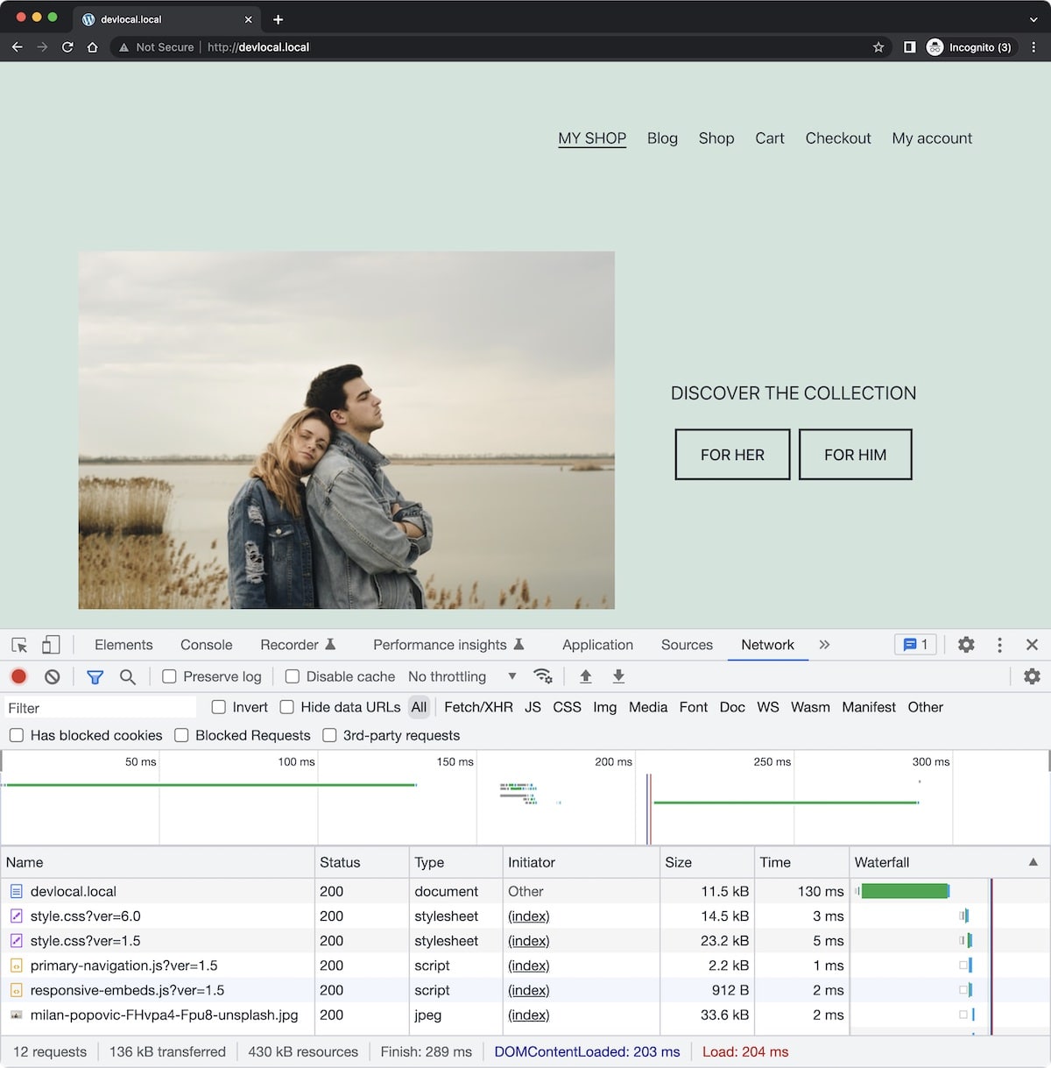Screen dimensions: 1051x1068
Task: Select the style.css?ver=6.0 request
Action: pos(525,916)
